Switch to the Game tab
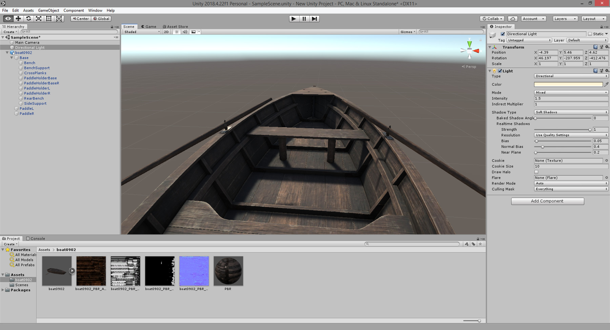 149,26
